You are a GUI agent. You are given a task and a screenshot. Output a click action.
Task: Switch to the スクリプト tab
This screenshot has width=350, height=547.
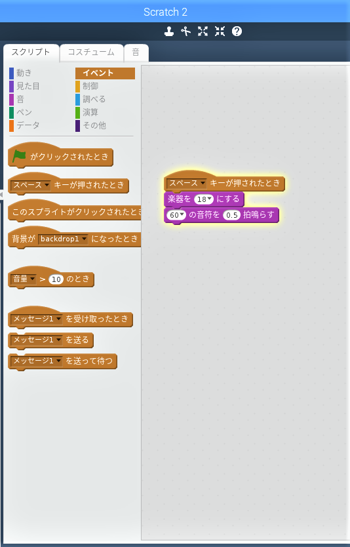coord(31,52)
